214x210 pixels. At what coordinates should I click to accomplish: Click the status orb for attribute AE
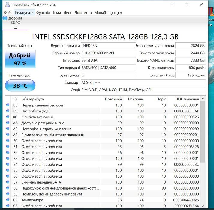pyautogui.click(x=8, y=128)
